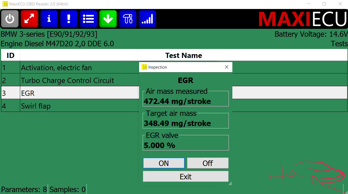348x194 pixels.
Task: Click the BMW 3-series [E90/91/92/93] vehicle label
Action: tap(49, 34)
